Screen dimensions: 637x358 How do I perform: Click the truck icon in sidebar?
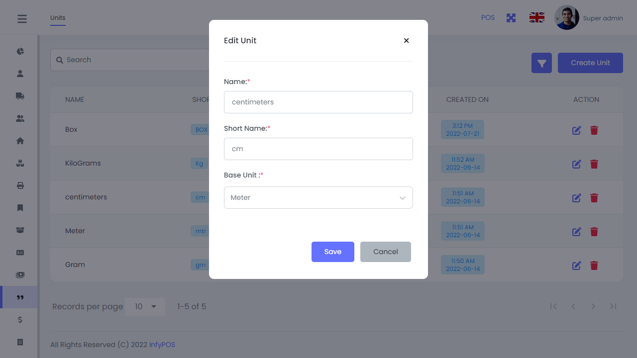coord(20,96)
